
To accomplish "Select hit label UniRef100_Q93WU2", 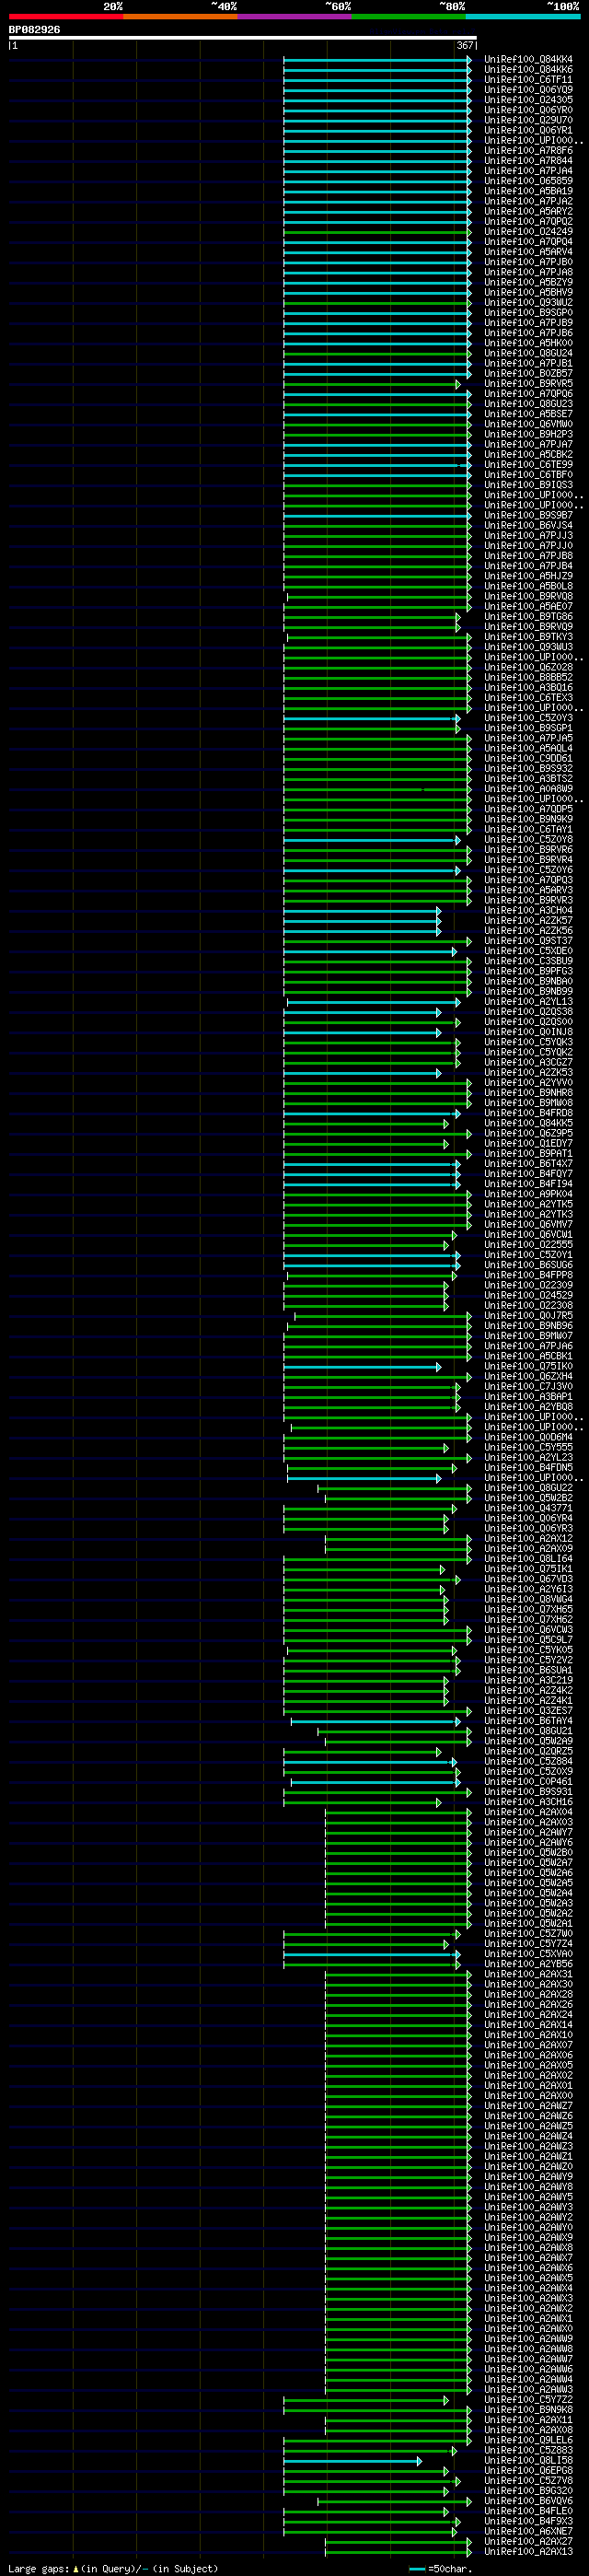I will click(x=528, y=302).
